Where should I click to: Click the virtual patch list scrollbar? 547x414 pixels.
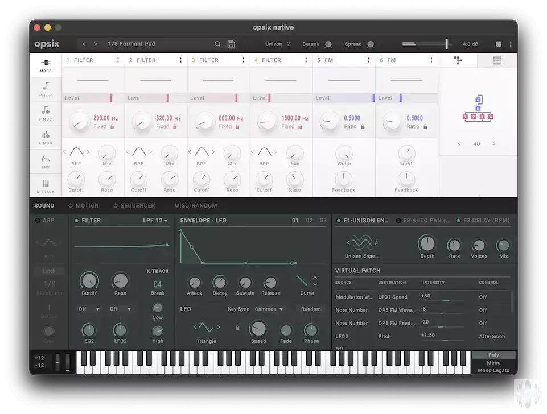pos(512,301)
